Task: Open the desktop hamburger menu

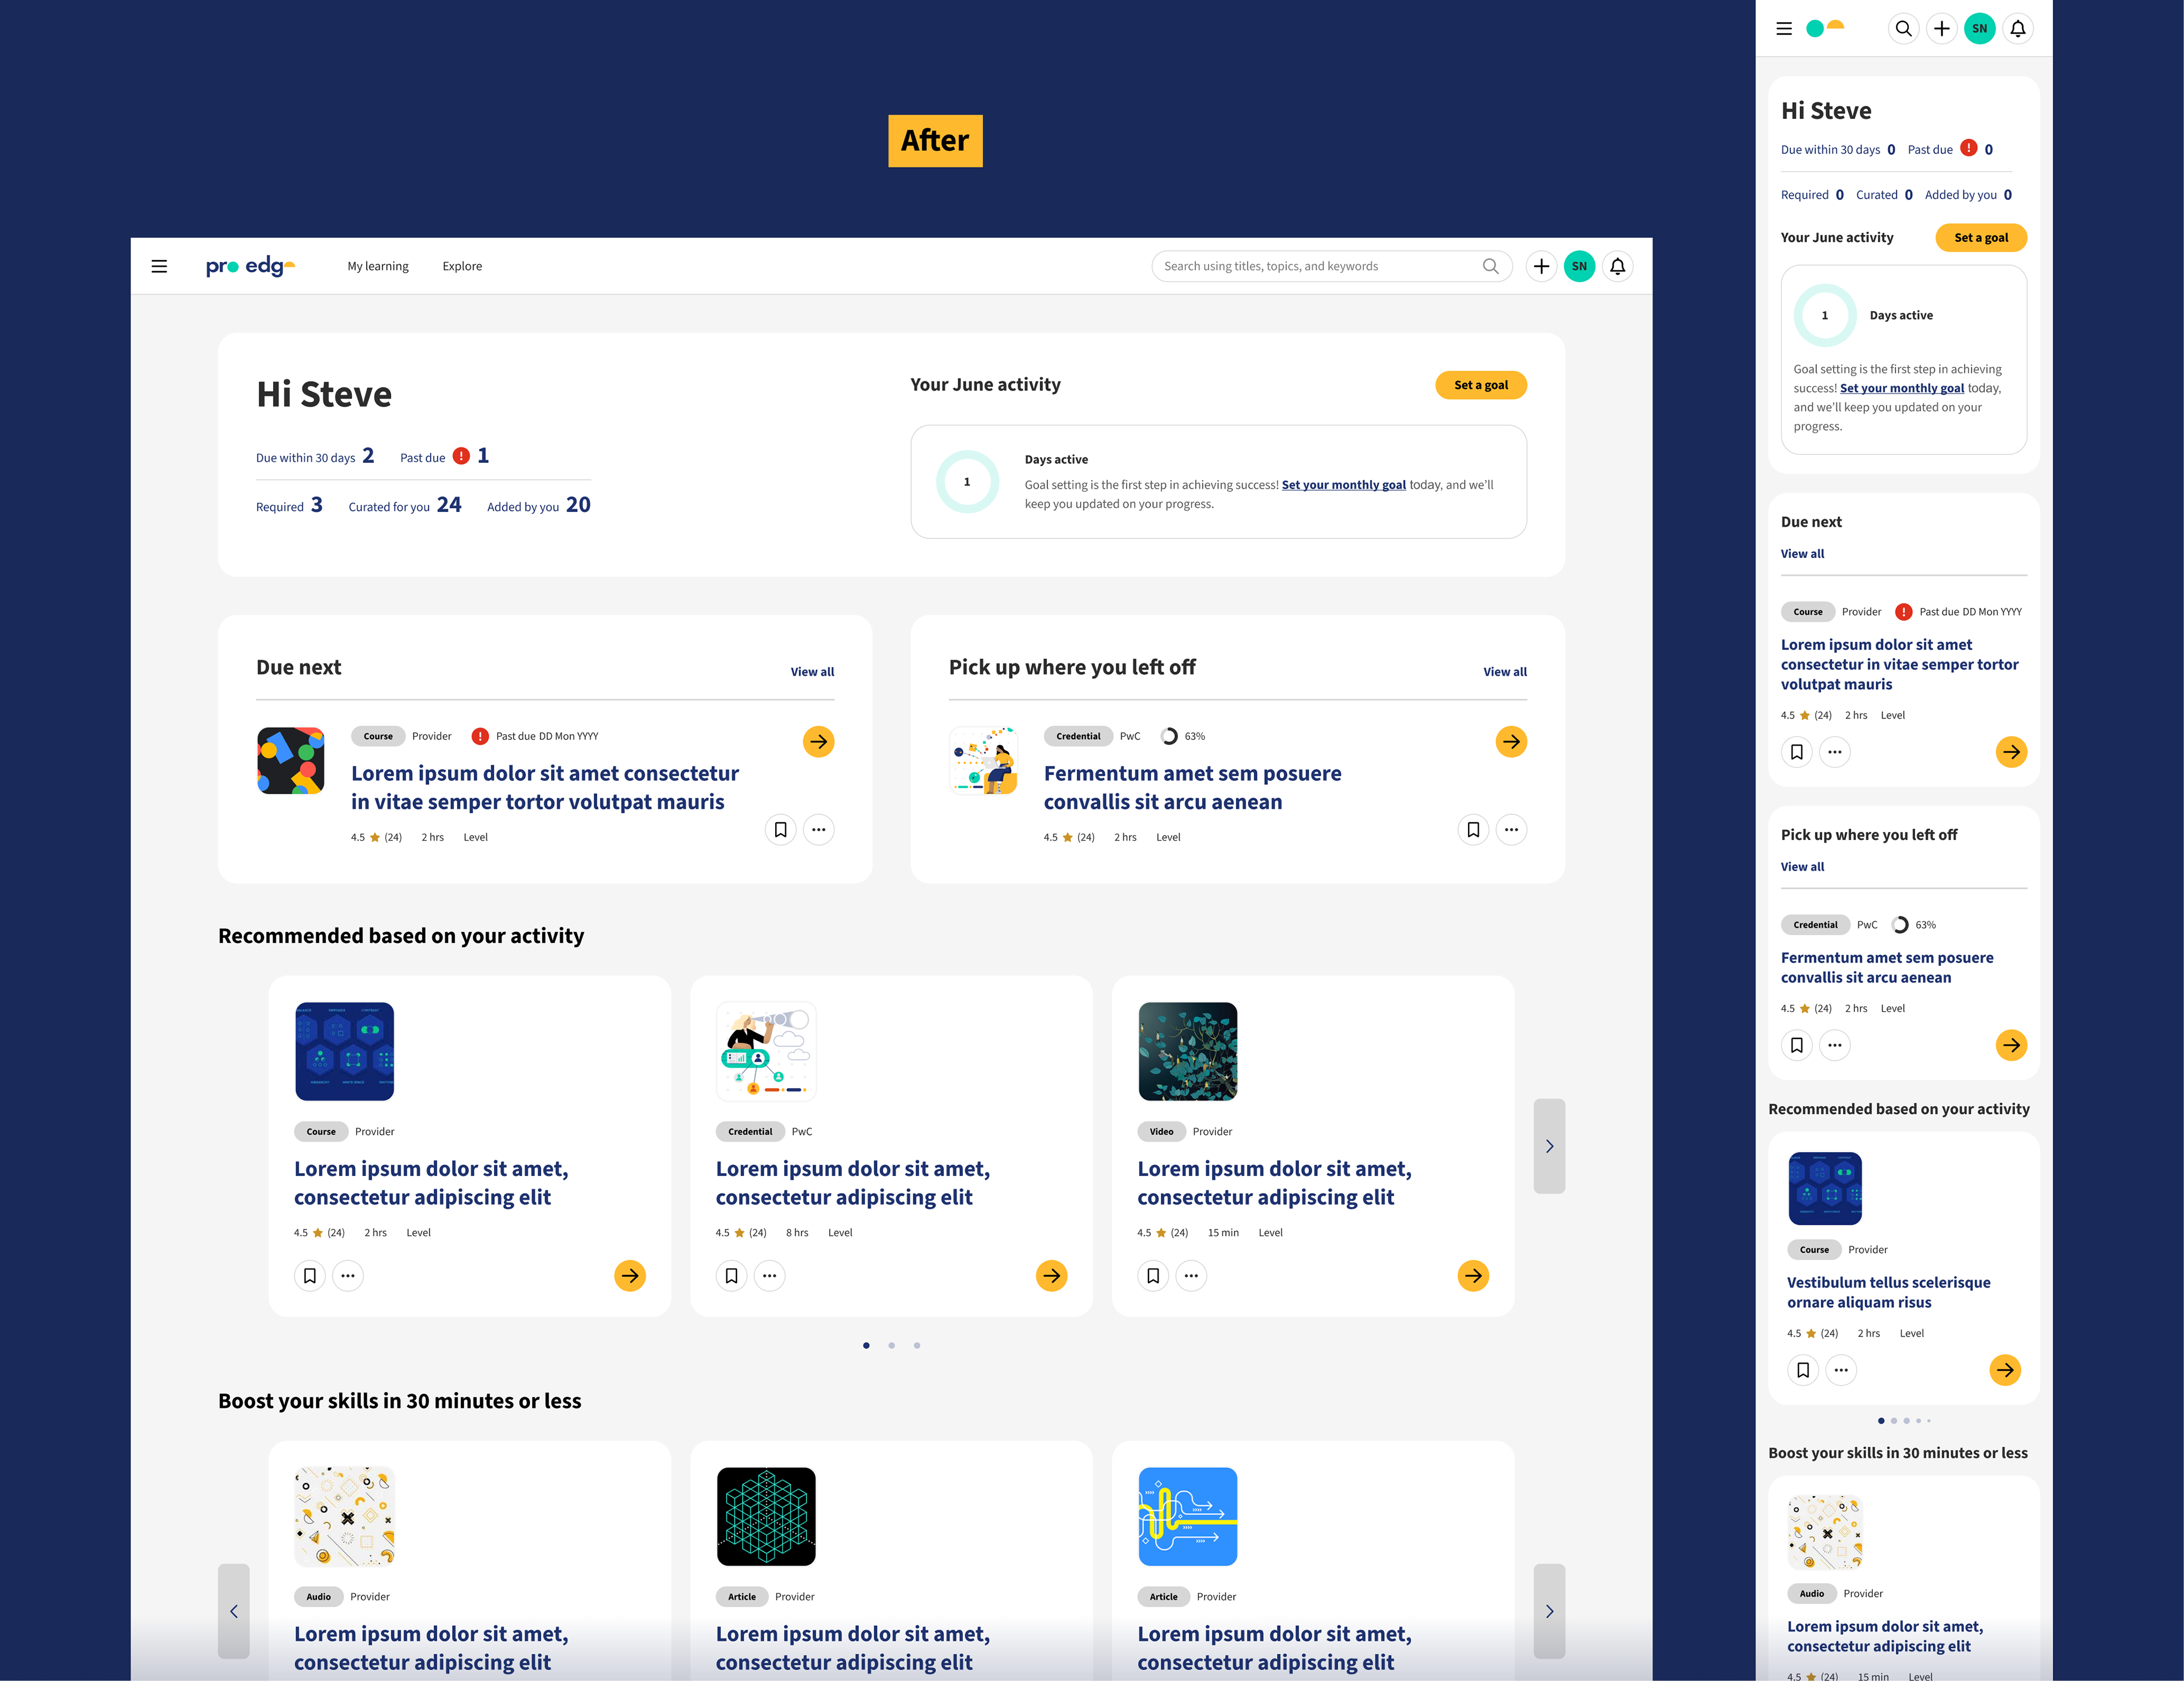Action: pyautogui.click(x=159, y=266)
